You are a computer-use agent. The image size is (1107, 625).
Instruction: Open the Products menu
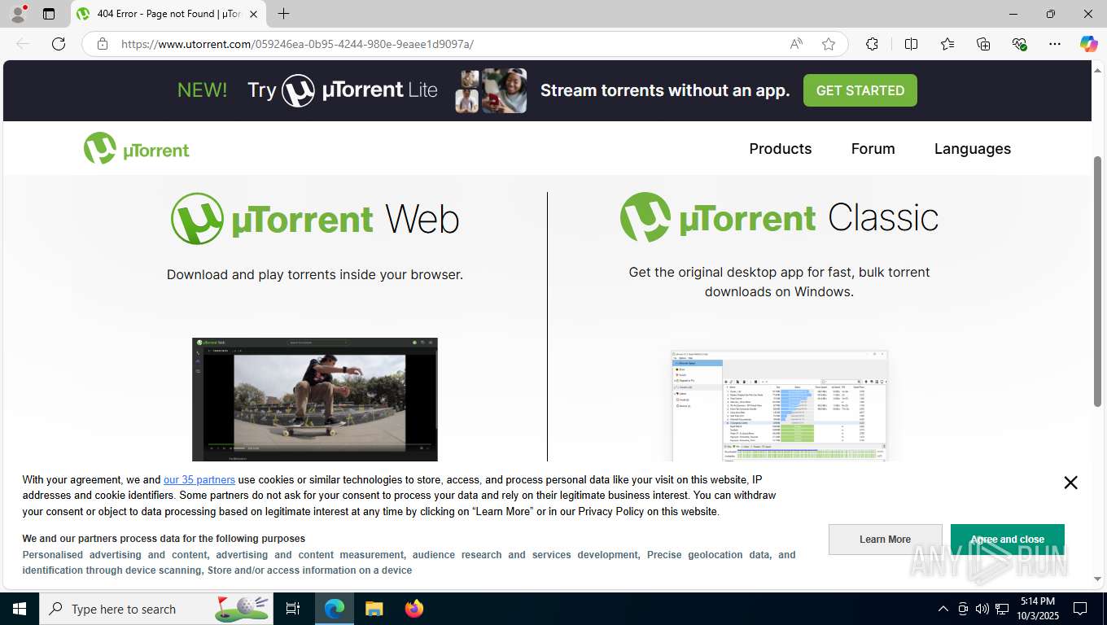780,148
